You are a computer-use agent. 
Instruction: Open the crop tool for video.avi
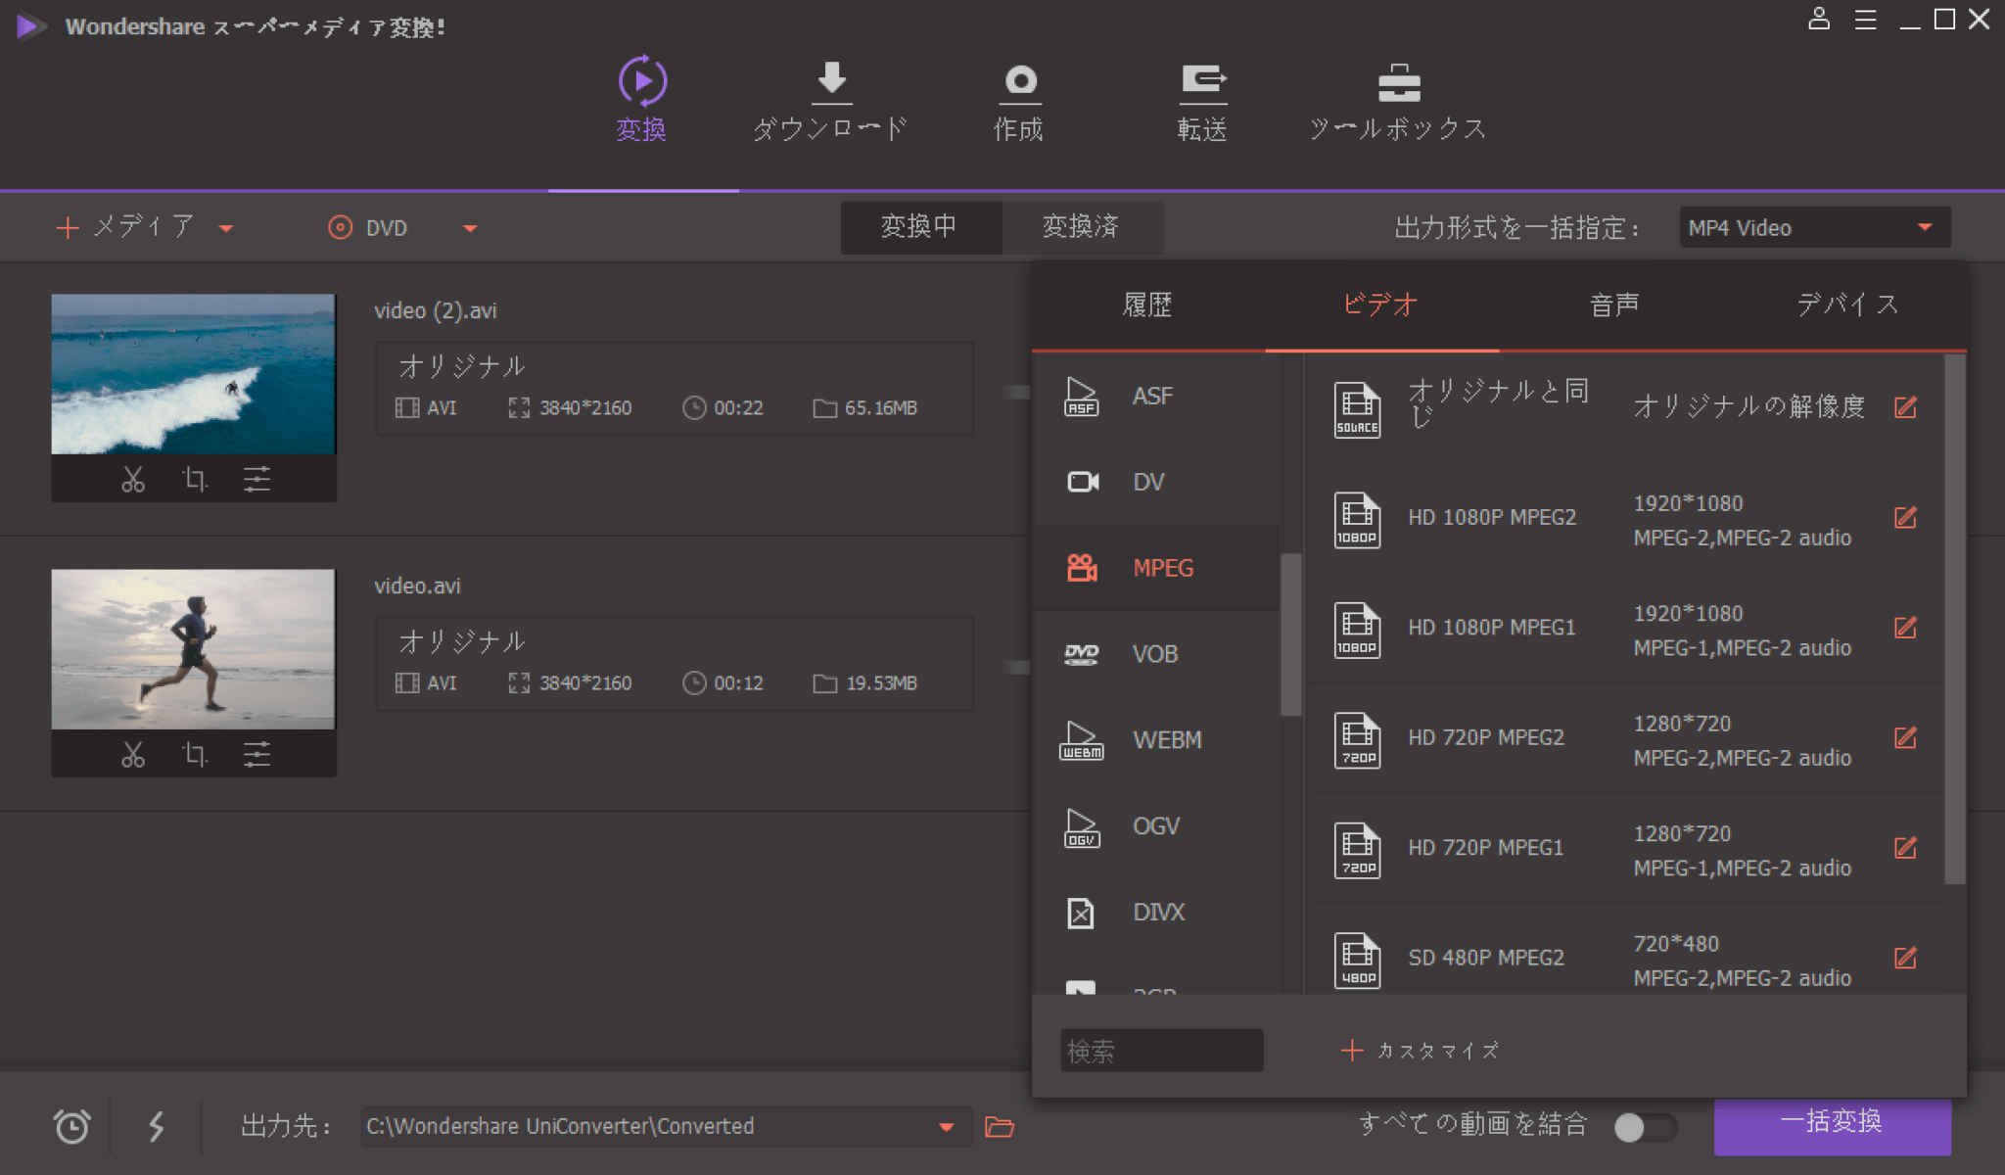[195, 754]
